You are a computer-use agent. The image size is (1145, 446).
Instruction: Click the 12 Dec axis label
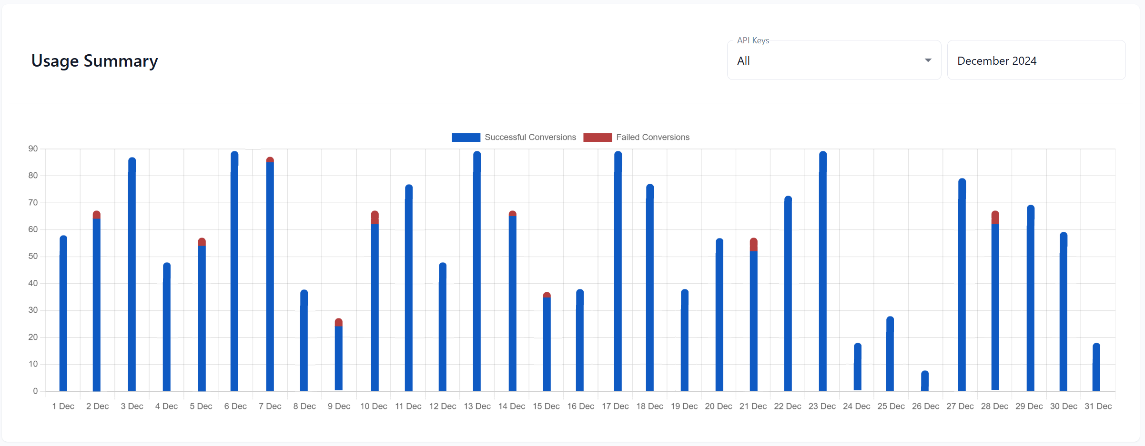point(443,406)
